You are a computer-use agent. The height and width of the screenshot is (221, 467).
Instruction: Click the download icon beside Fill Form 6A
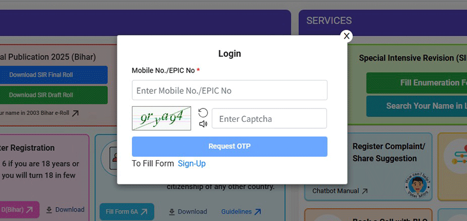pyautogui.click(x=172, y=212)
